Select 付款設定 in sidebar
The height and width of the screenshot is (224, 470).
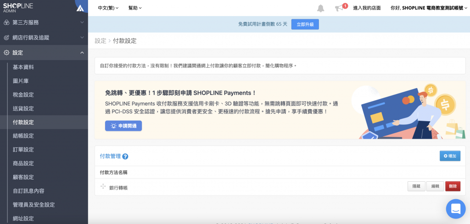[44, 123]
